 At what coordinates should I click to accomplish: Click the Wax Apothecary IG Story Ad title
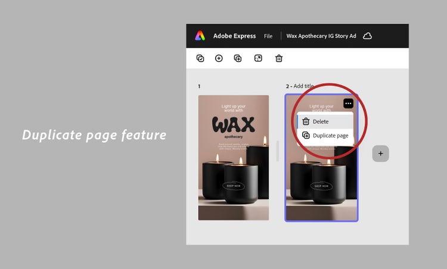point(321,36)
